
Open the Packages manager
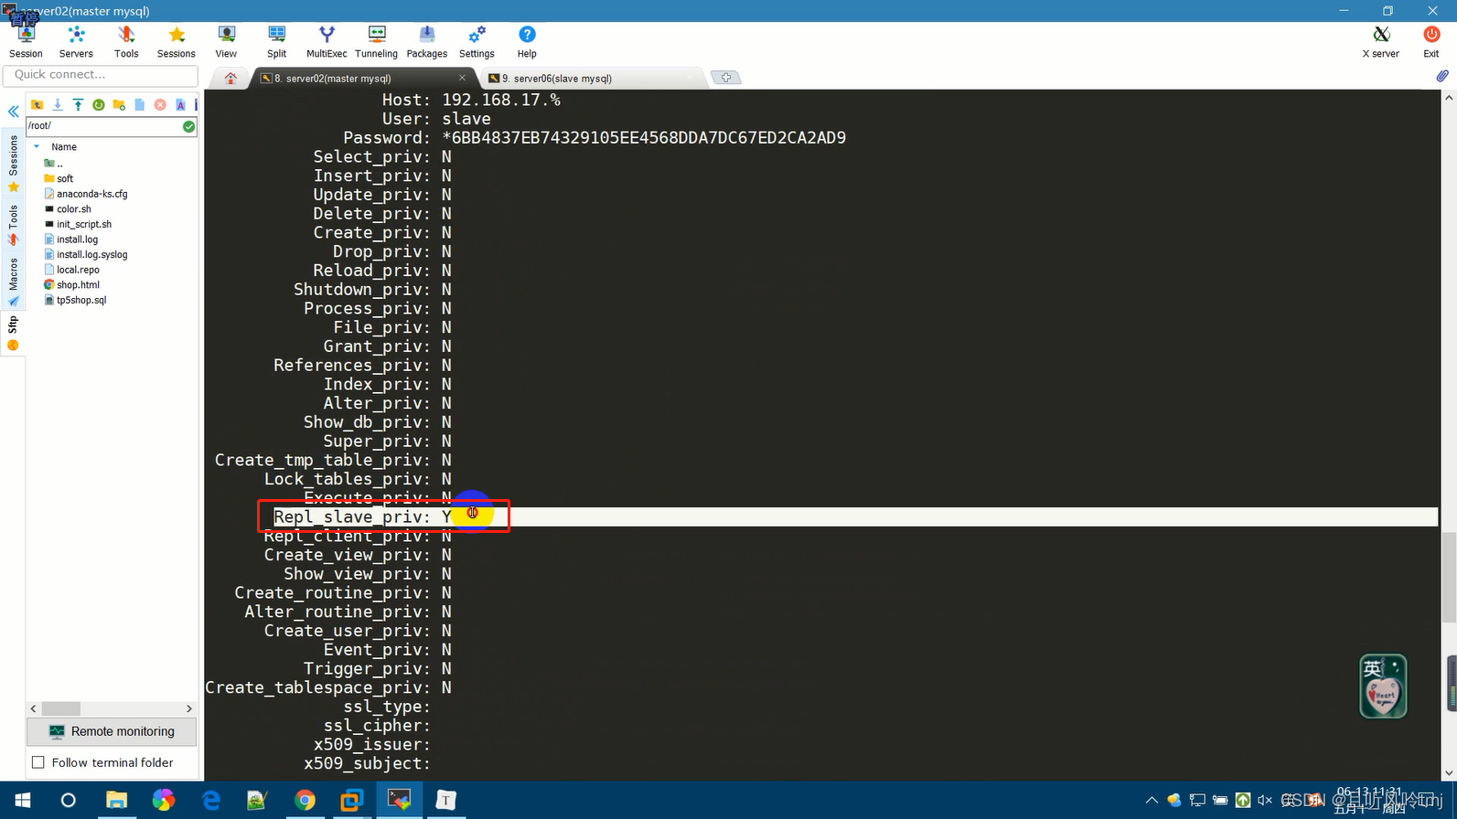427,42
